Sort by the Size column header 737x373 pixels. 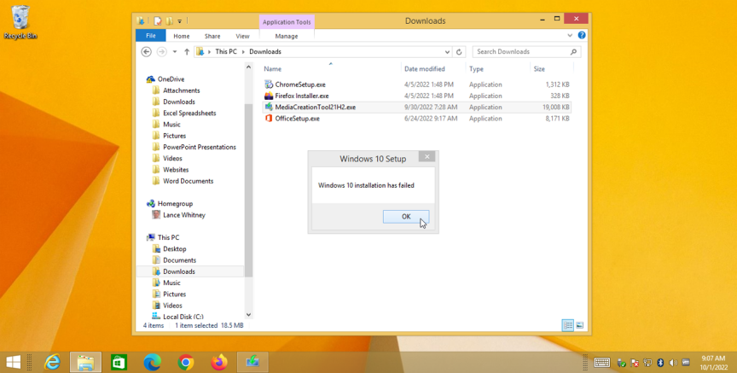point(539,68)
